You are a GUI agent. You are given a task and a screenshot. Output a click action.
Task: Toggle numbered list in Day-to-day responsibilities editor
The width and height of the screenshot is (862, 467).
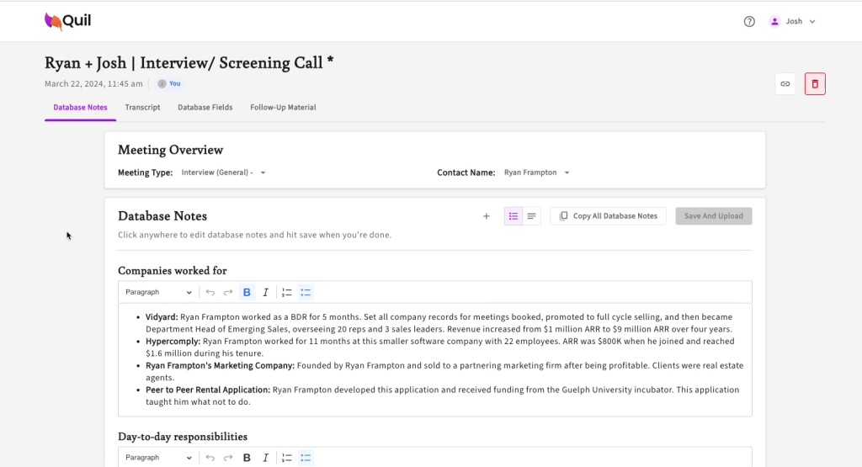point(287,458)
